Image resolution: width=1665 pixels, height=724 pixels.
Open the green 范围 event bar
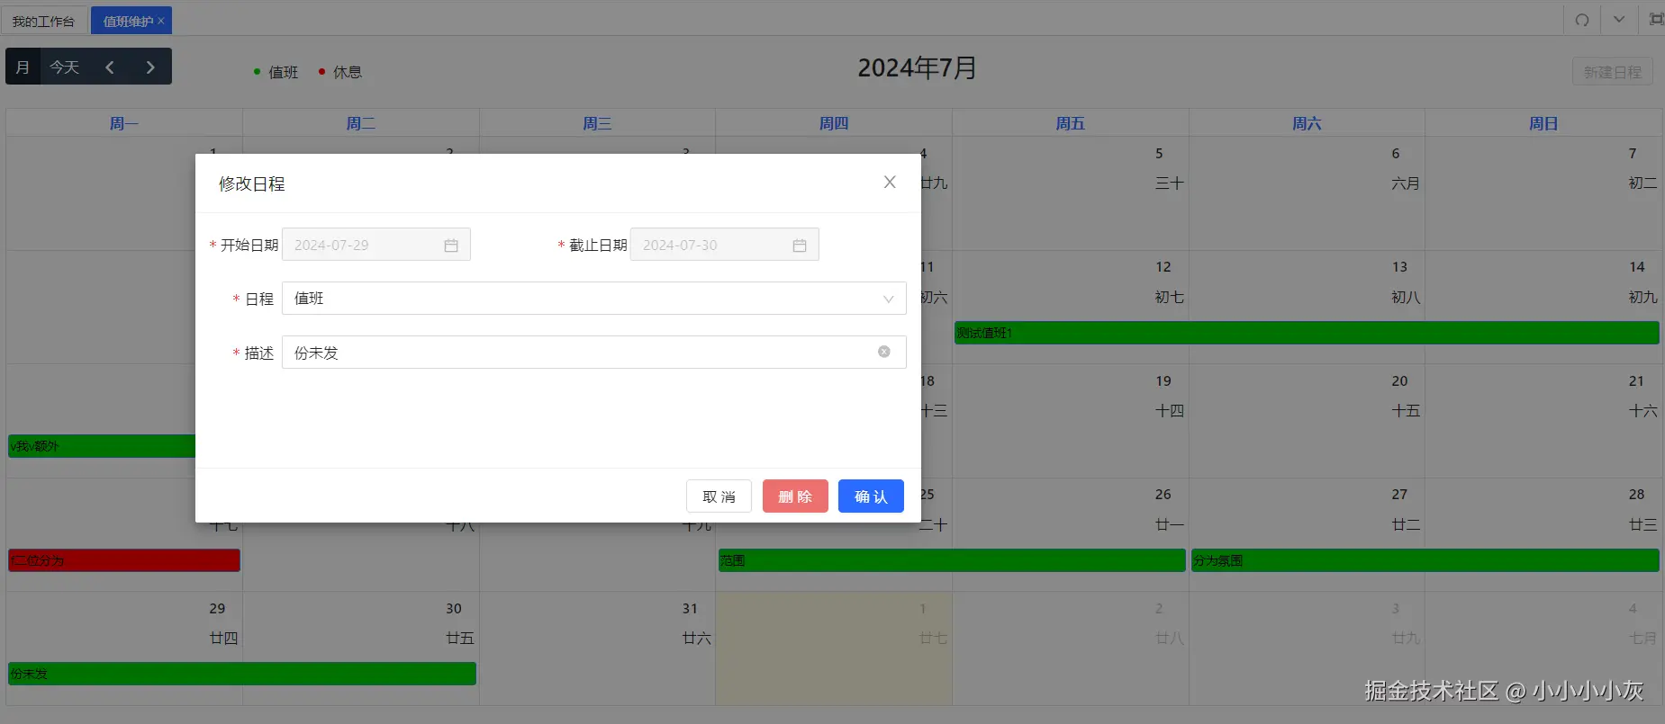pos(952,560)
